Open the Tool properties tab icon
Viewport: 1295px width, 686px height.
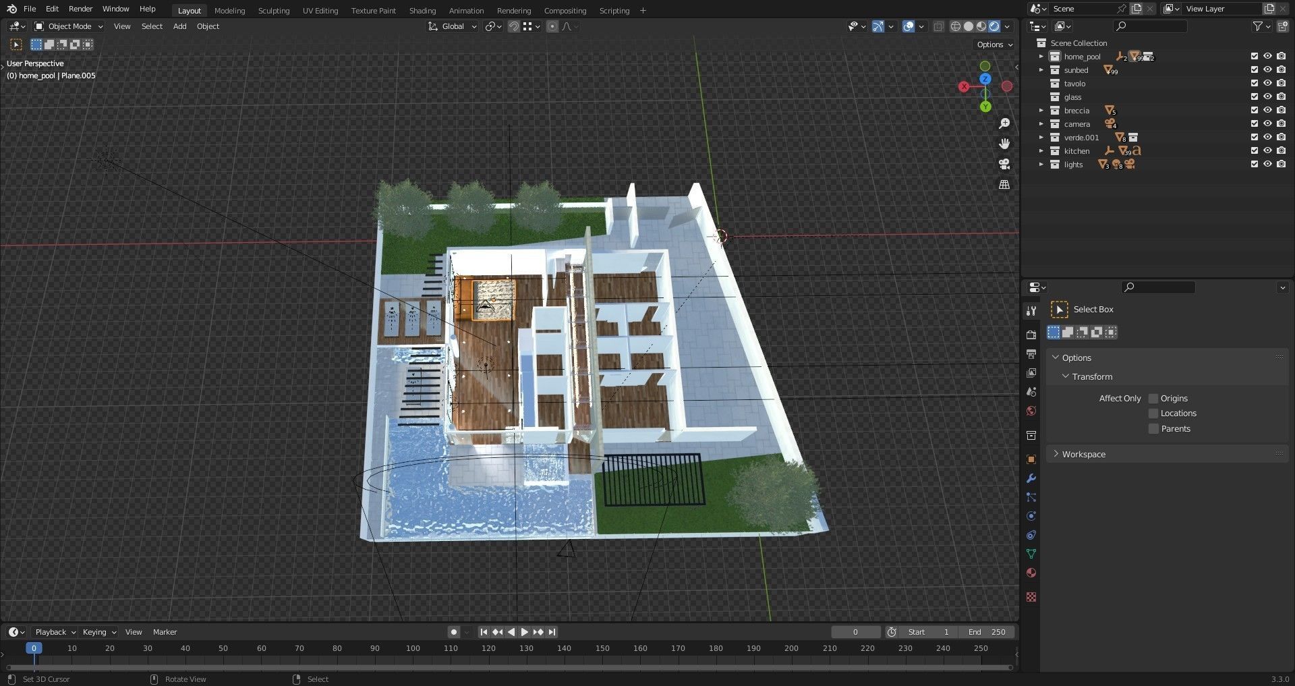pos(1031,311)
